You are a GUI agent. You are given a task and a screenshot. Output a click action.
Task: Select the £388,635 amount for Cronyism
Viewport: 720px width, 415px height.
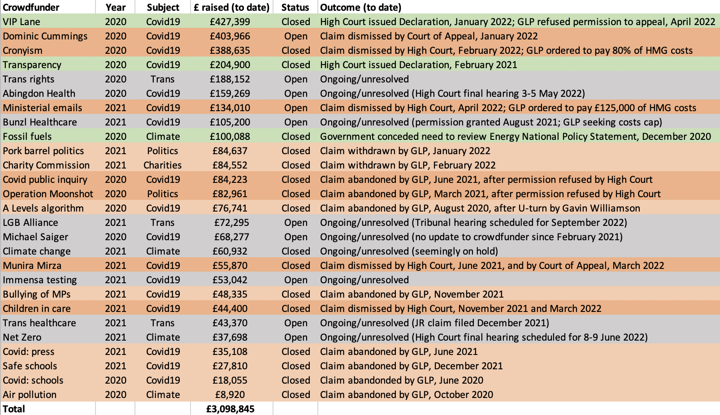[230, 50]
